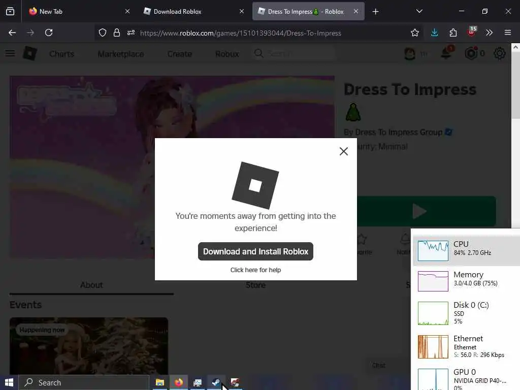Click Download and Install Roblox button
This screenshot has height=390, width=520.
(x=256, y=251)
